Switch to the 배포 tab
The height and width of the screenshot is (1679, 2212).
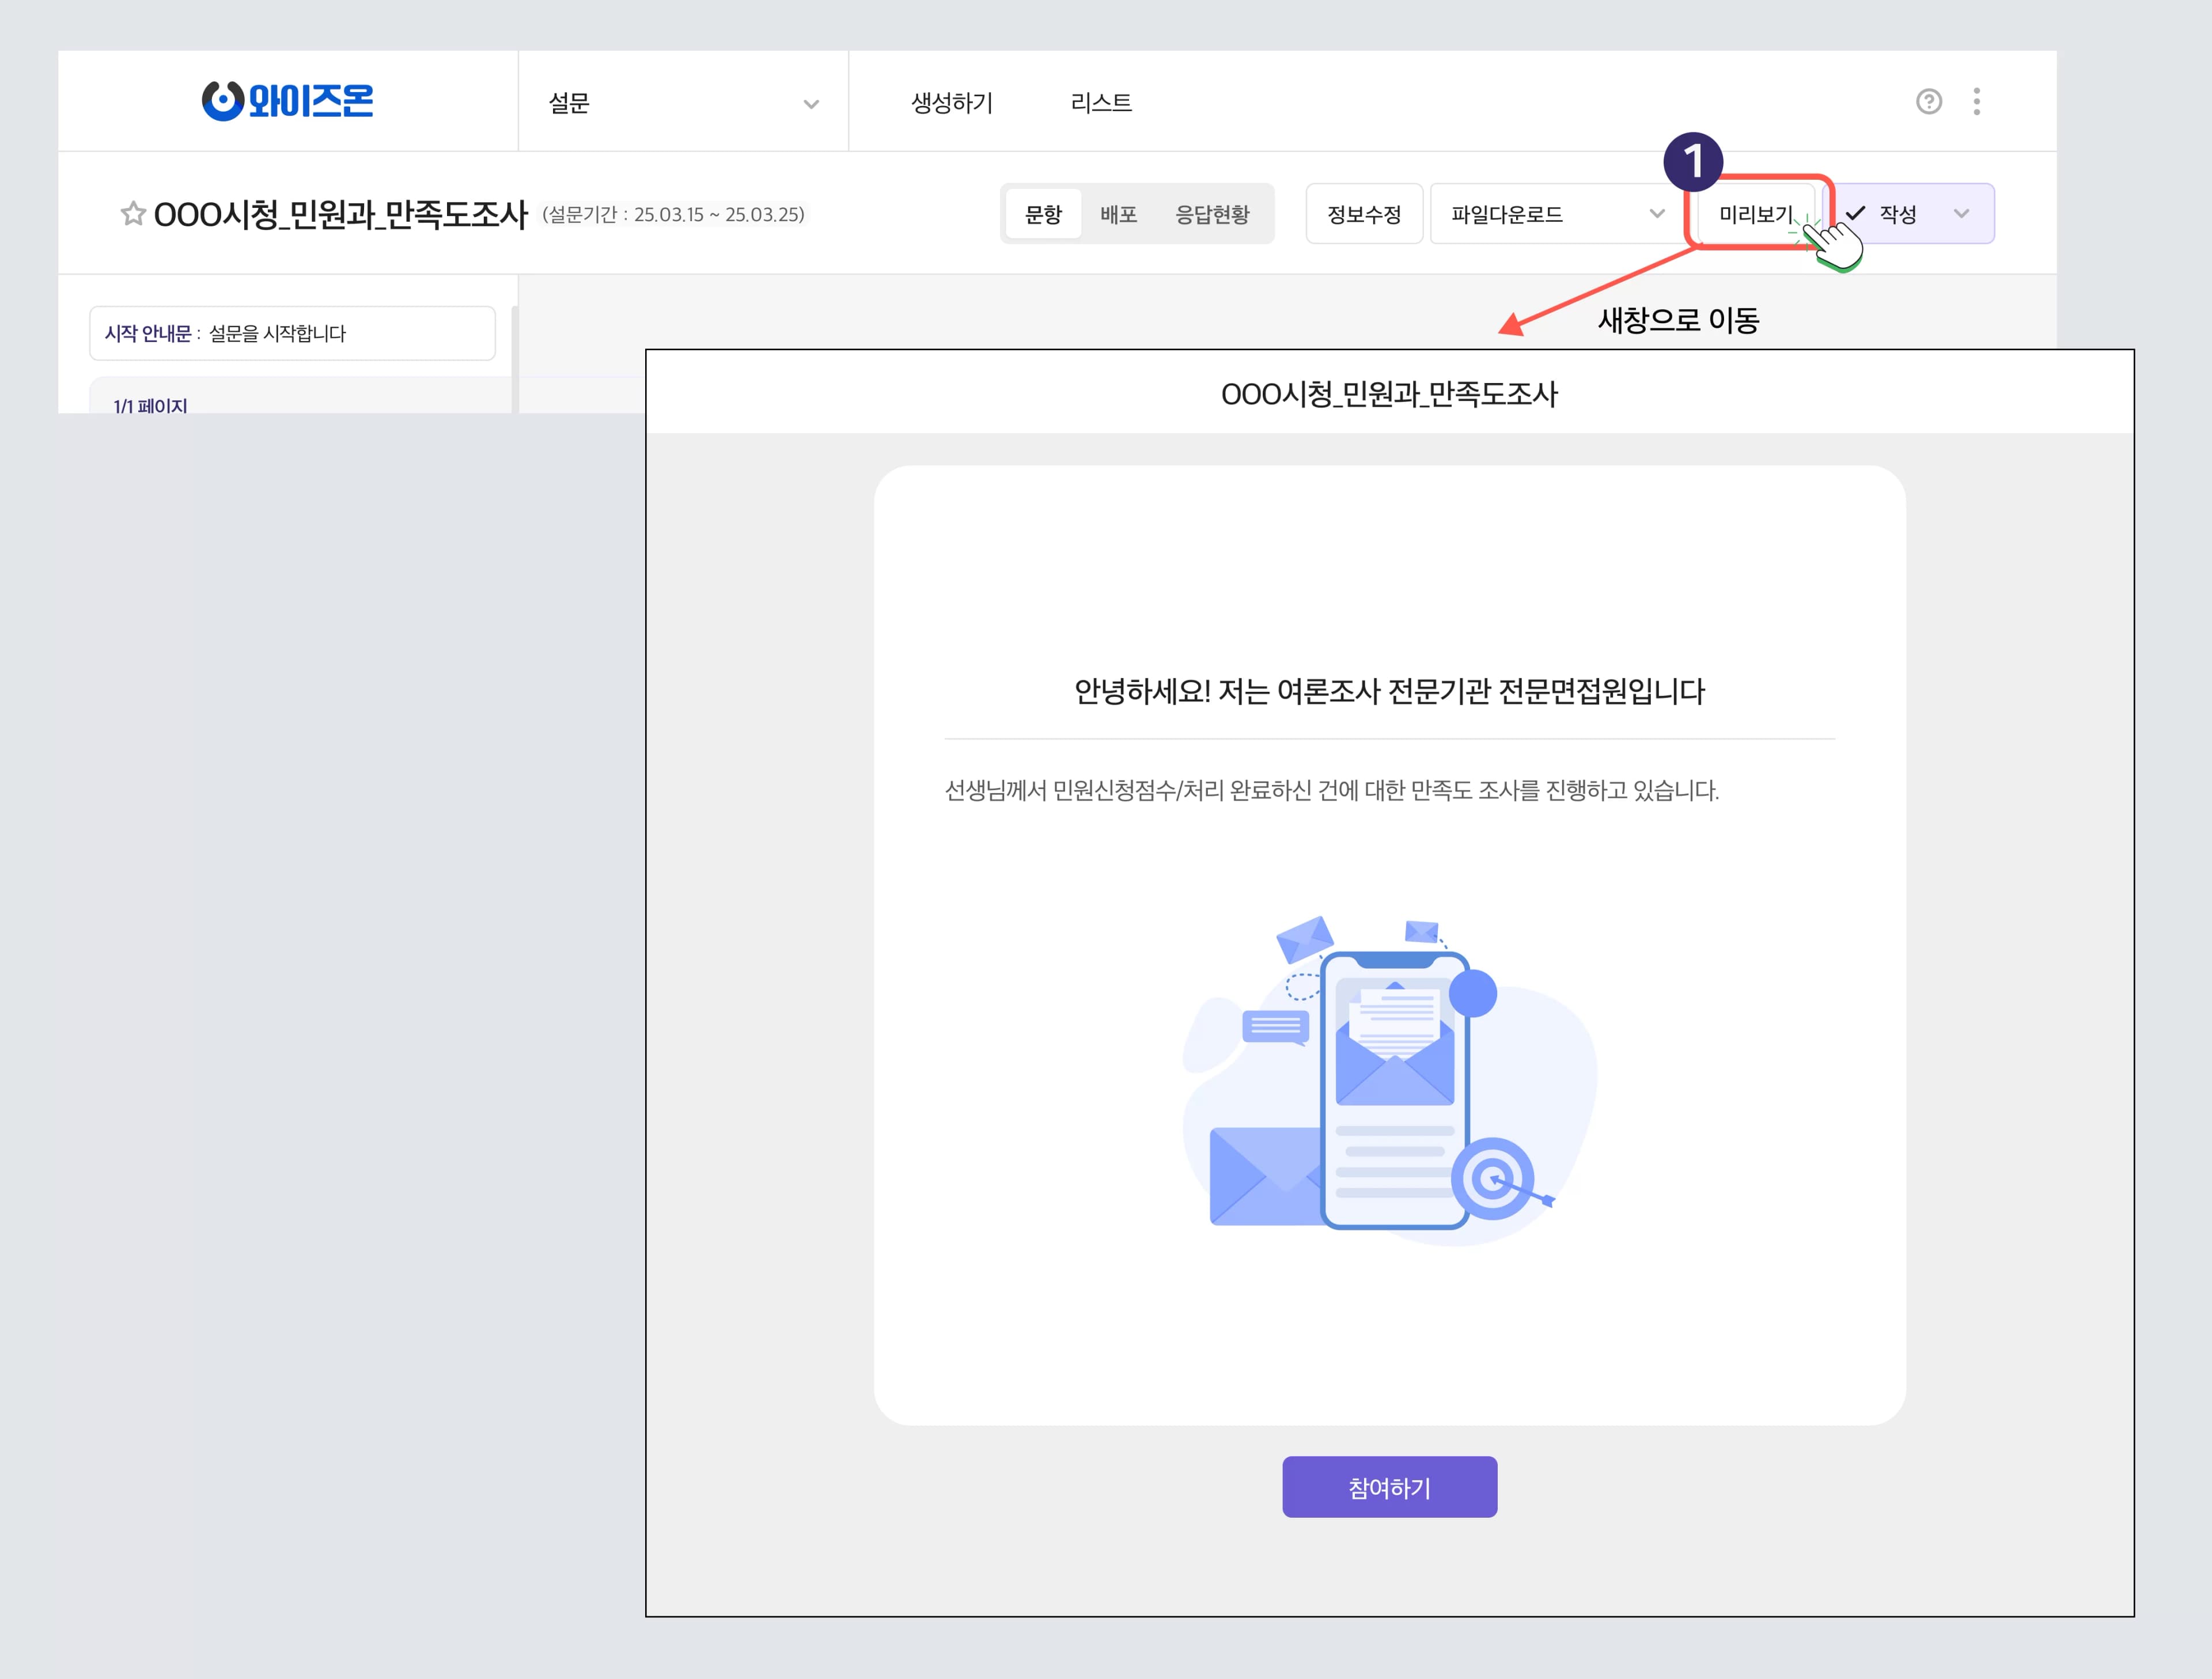1118,213
